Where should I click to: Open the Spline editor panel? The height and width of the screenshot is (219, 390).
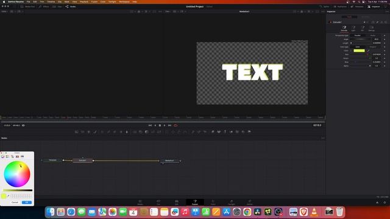[324, 7]
